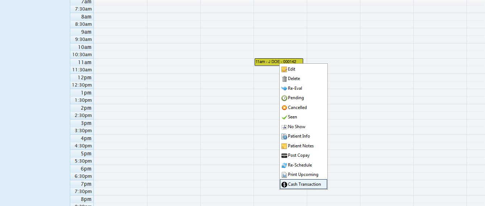
Task: Select Cash Transaction menu entry
Action: point(304,184)
